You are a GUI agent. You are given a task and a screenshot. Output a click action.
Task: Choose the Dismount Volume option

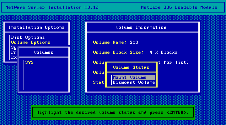coord(134,82)
